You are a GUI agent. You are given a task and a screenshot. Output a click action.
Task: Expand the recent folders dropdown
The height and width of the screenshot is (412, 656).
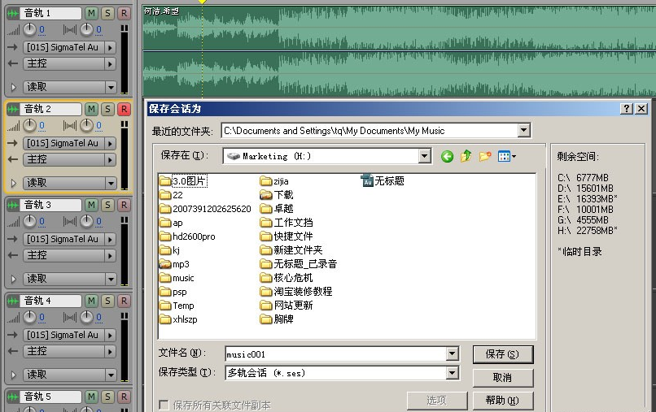(x=523, y=130)
